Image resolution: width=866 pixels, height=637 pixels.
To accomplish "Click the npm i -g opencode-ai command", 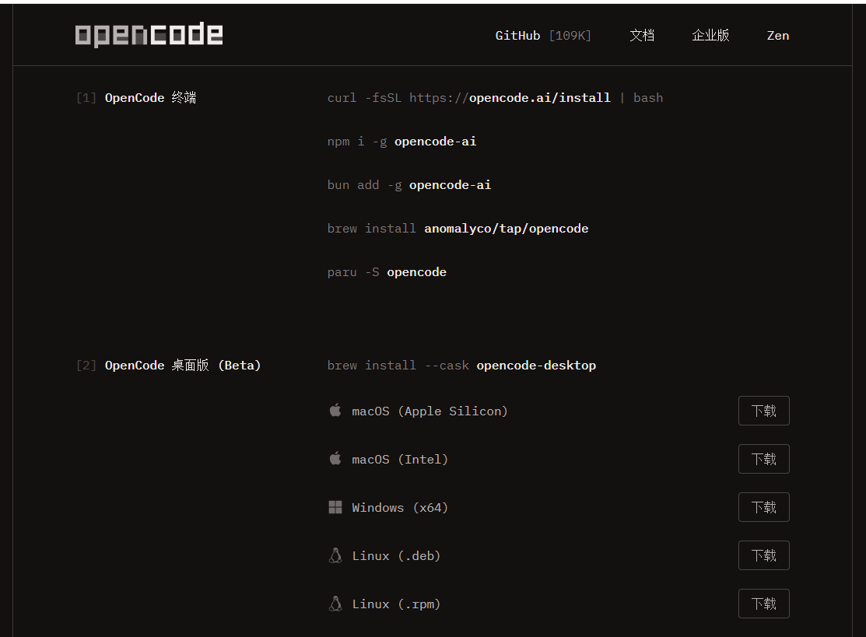I will coord(401,142).
